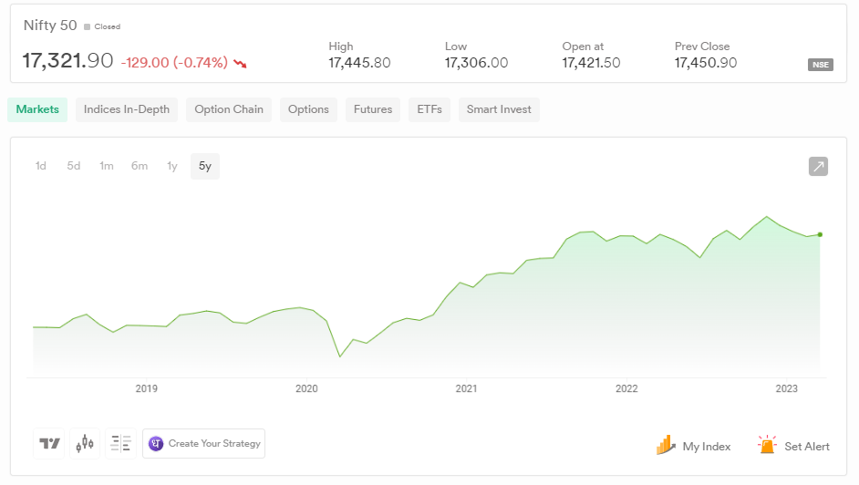Click the Low value 17,306.00
Screen dimensions: 859x485
tap(476, 63)
